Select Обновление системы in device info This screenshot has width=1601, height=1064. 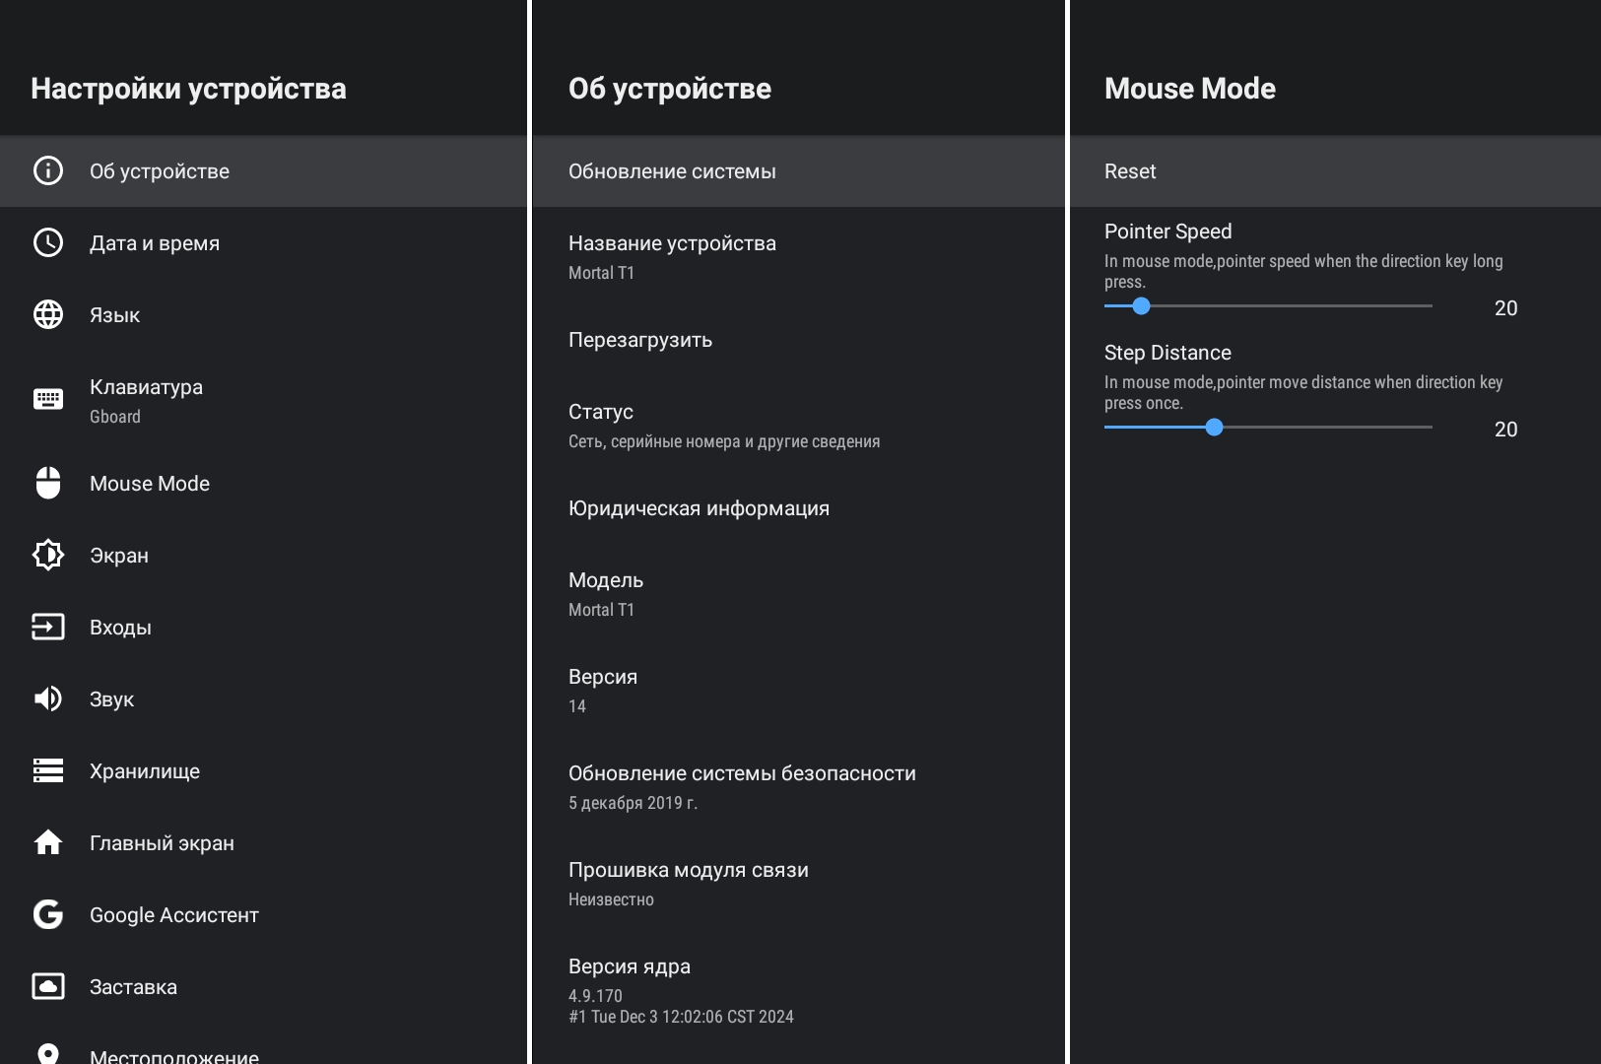(672, 171)
